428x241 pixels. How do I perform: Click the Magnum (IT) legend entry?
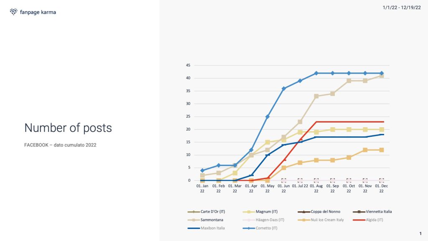(x=260, y=211)
